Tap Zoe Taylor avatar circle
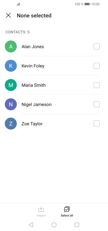This screenshot has height=231, width=108. tap(11, 124)
